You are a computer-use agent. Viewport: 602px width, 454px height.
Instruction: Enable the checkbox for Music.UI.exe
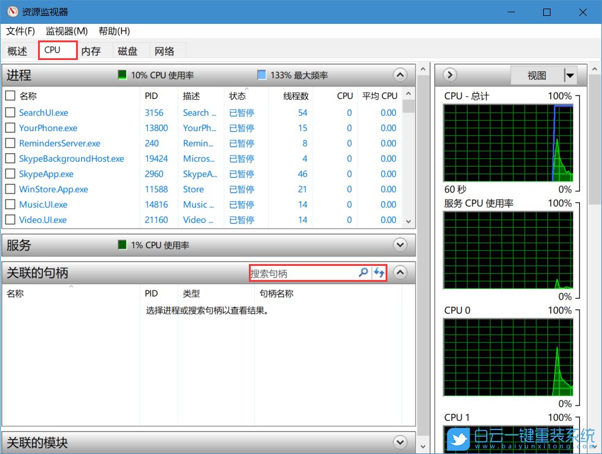tap(10, 204)
